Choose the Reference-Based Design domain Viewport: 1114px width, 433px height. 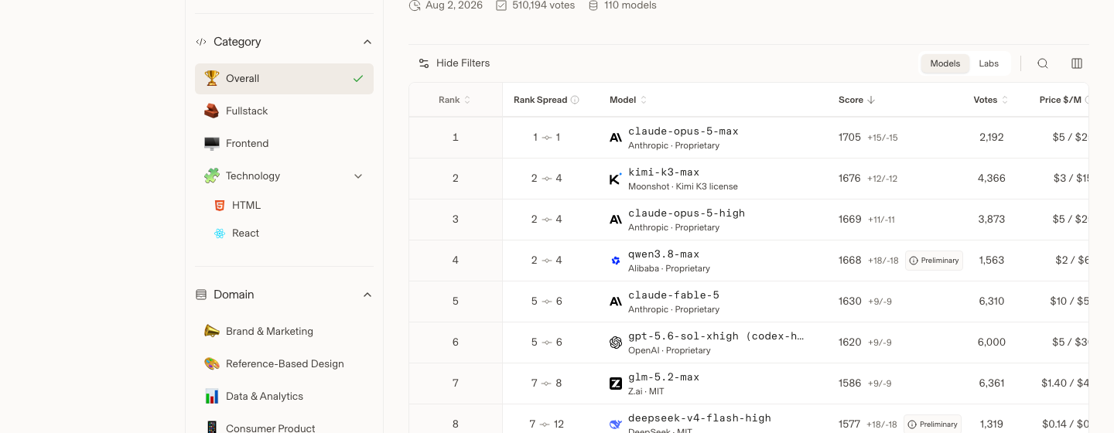pyautogui.click(x=284, y=363)
